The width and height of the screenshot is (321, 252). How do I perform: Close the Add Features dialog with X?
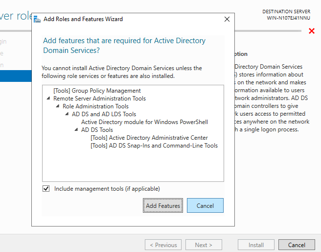coord(227,19)
